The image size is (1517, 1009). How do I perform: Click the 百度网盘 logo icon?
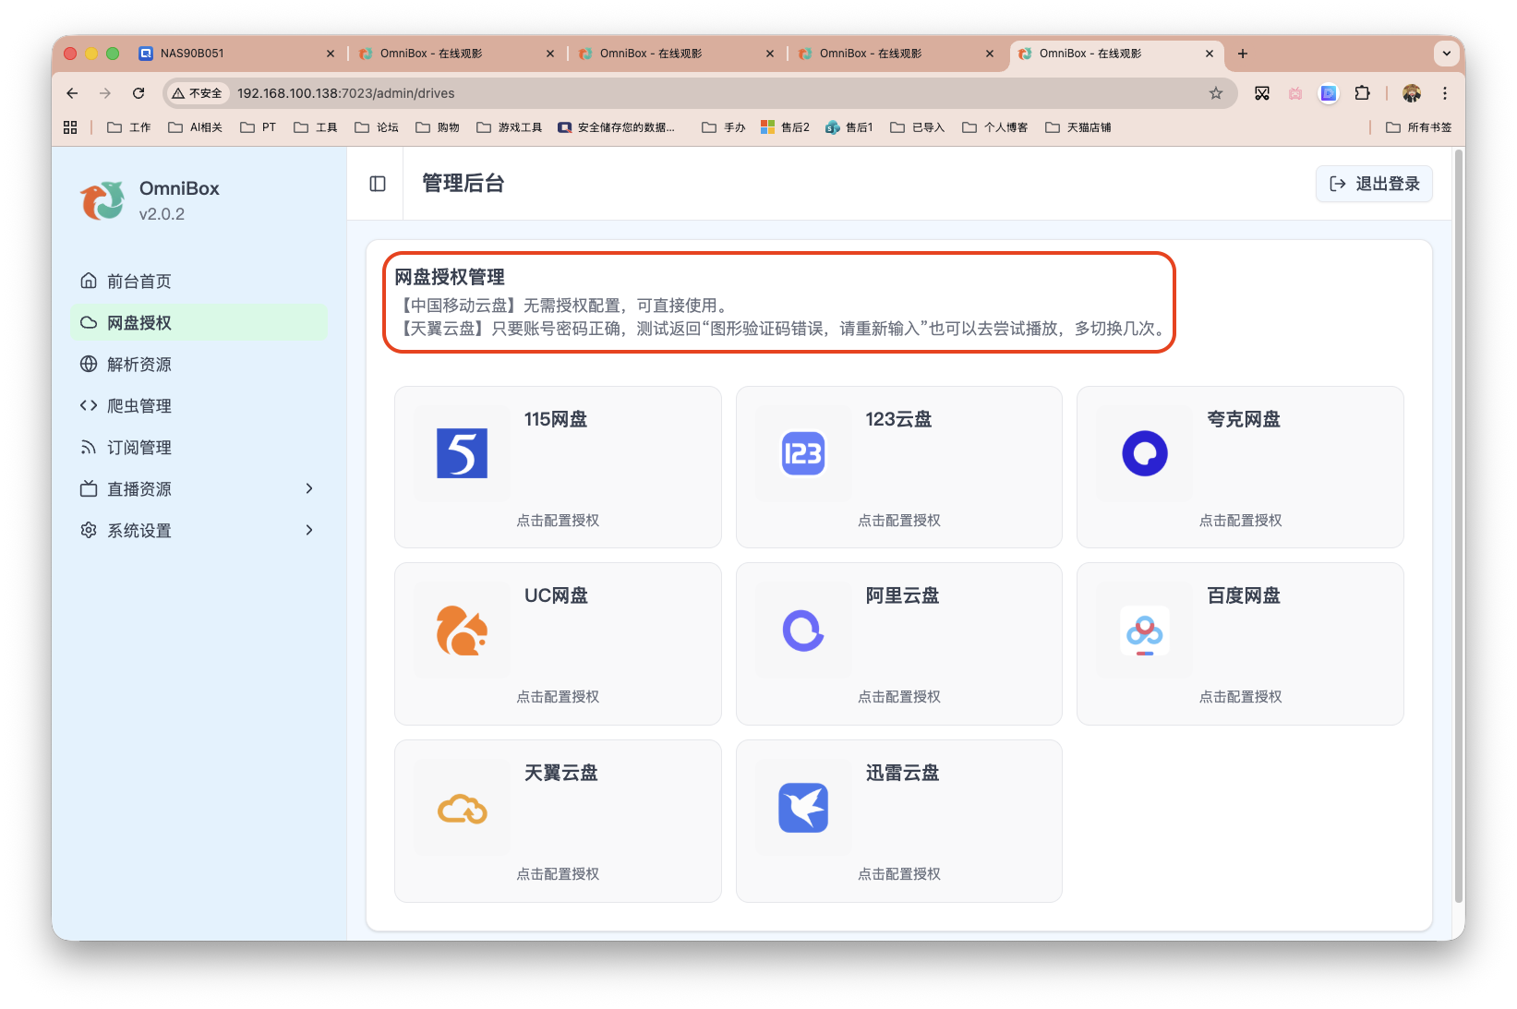(1144, 631)
